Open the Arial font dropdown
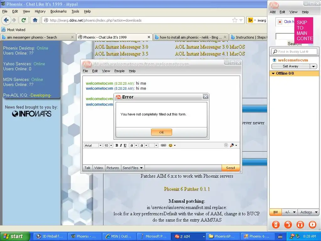Image resolution: width=321 pixels, height=241 pixels. coord(100,145)
